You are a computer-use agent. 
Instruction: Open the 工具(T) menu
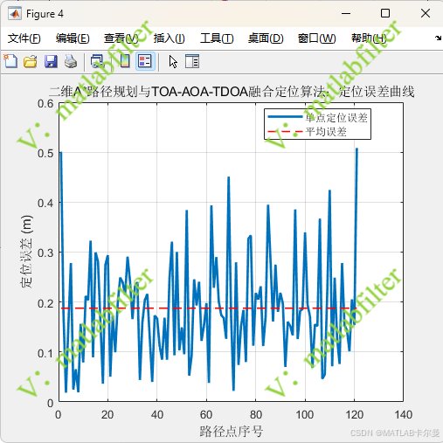pyautogui.click(x=217, y=38)
